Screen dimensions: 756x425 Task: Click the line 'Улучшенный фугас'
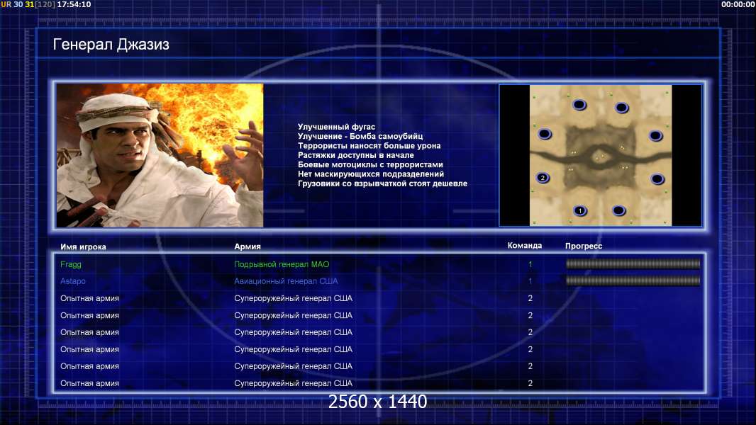click(336, 127)
